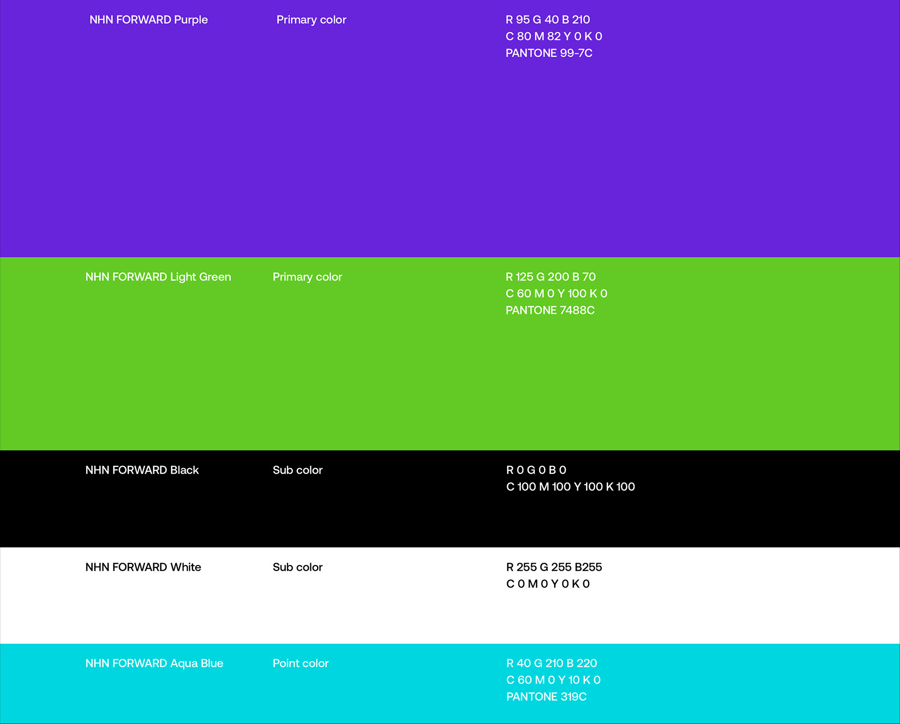Click the C 80 M 82 Y 0 K 0 text
Image resolution: width=900 pixels, height=724 pixels.
[553, 36]
